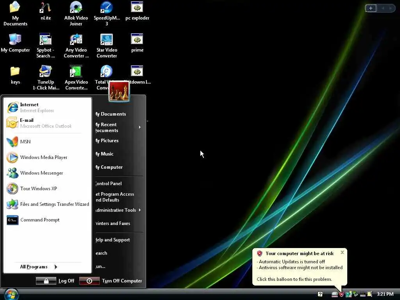
Task: Close the security warning balloon
Action: [342, 252]
